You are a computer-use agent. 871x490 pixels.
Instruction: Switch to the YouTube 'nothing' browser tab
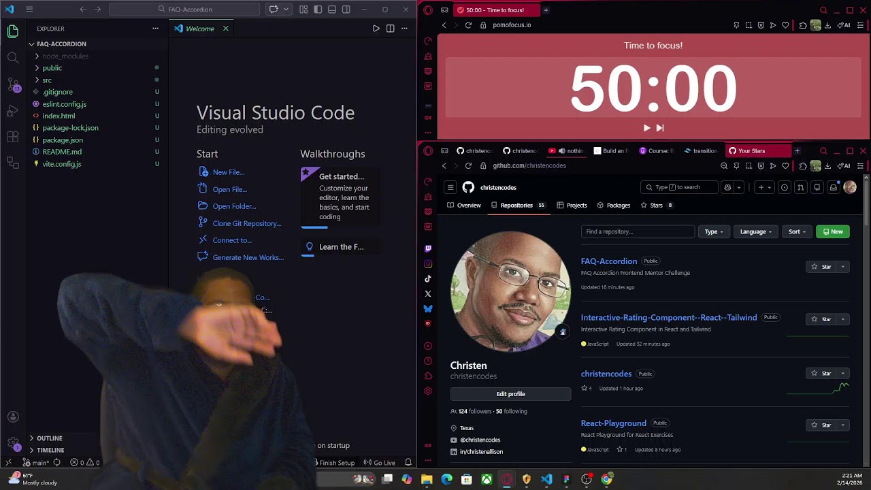tap(567, 151)
